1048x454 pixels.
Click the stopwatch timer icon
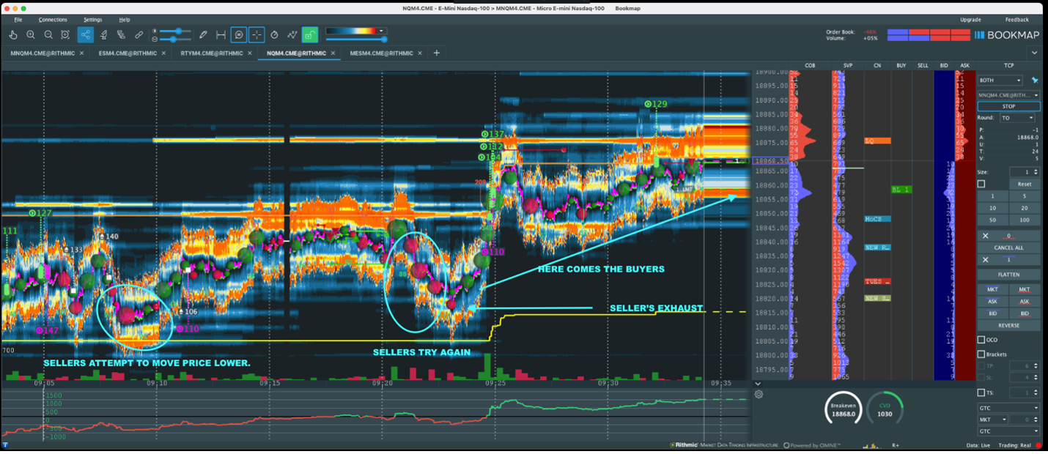tap(275, 34)
